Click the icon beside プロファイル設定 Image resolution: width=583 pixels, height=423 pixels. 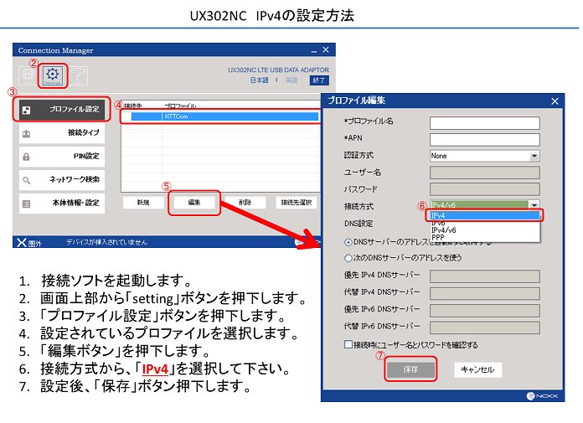coord(26,110)
